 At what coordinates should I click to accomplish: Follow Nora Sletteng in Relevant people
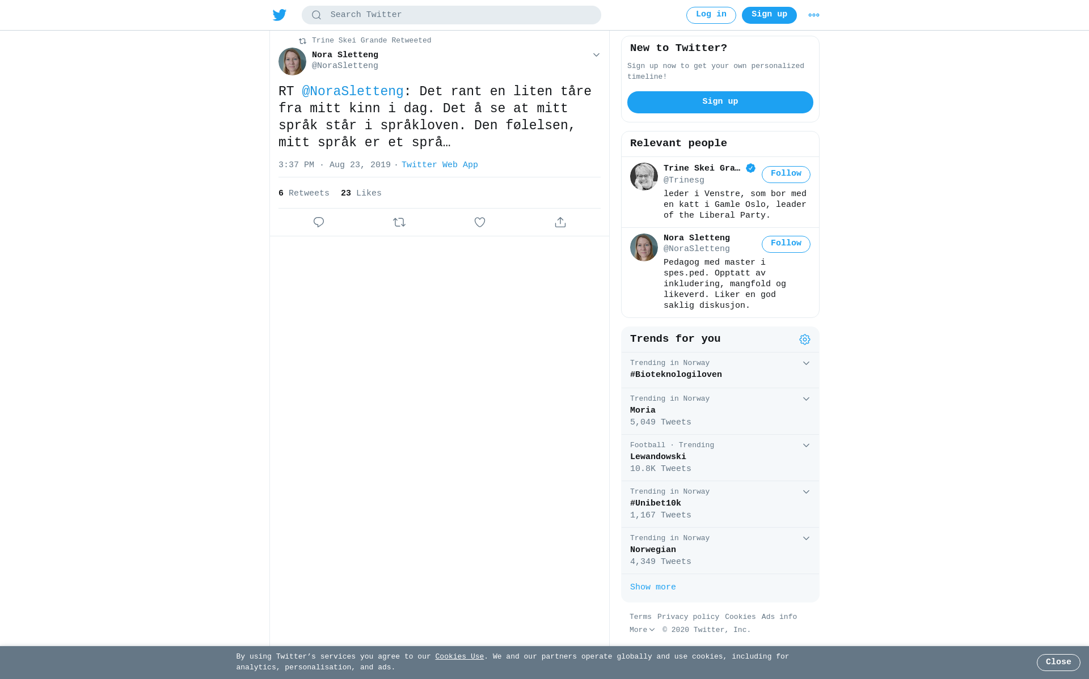(786, 244)
